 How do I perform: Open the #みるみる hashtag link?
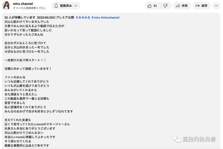pos(83,18)
